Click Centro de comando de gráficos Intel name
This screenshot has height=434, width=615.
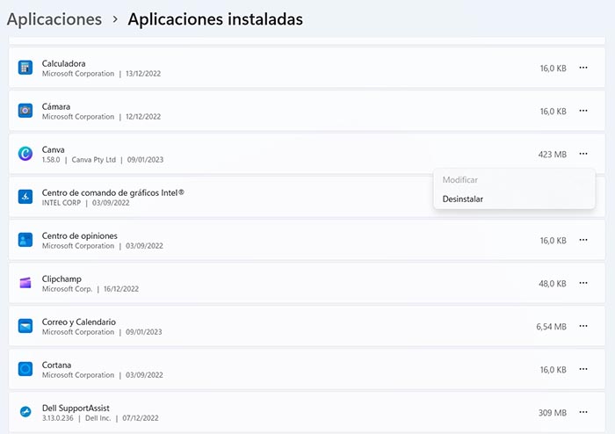coord(113,193)
